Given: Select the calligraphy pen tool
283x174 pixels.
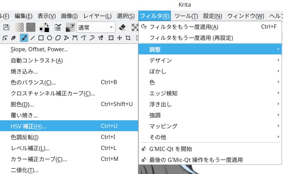Looking at the screenshot, I should click(13, 38).
